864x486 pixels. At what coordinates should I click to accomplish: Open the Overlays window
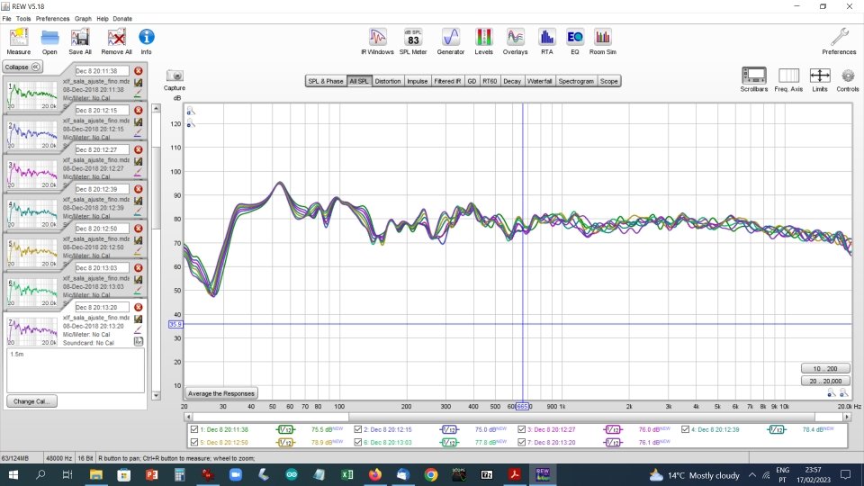pos(515,38)
